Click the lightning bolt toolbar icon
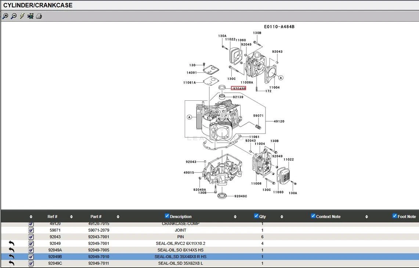Image resolution: width=419 pixels, height=268 pixels. tap(22, 16)
